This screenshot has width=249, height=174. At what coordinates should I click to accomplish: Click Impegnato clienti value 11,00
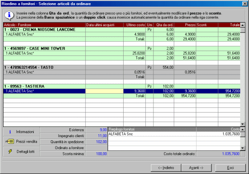pyautogui.click(x=97, y=136)
